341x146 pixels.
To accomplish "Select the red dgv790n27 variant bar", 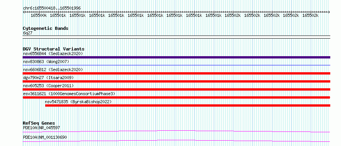I will (176, 81).
